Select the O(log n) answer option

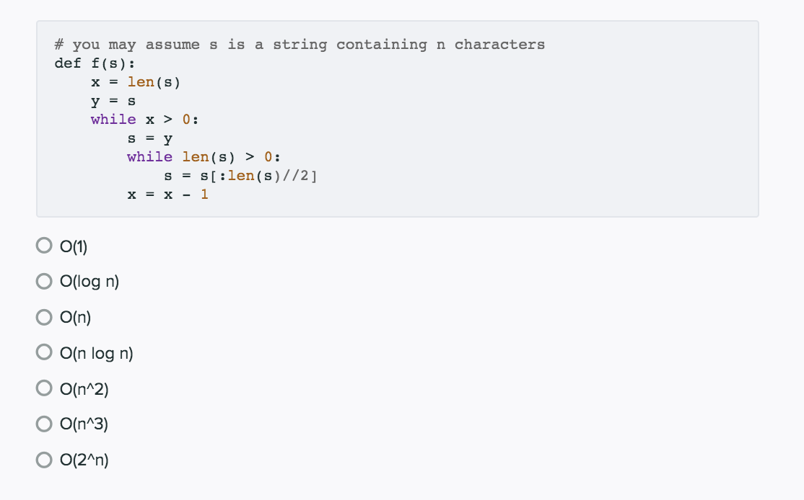tap(43, 281)
